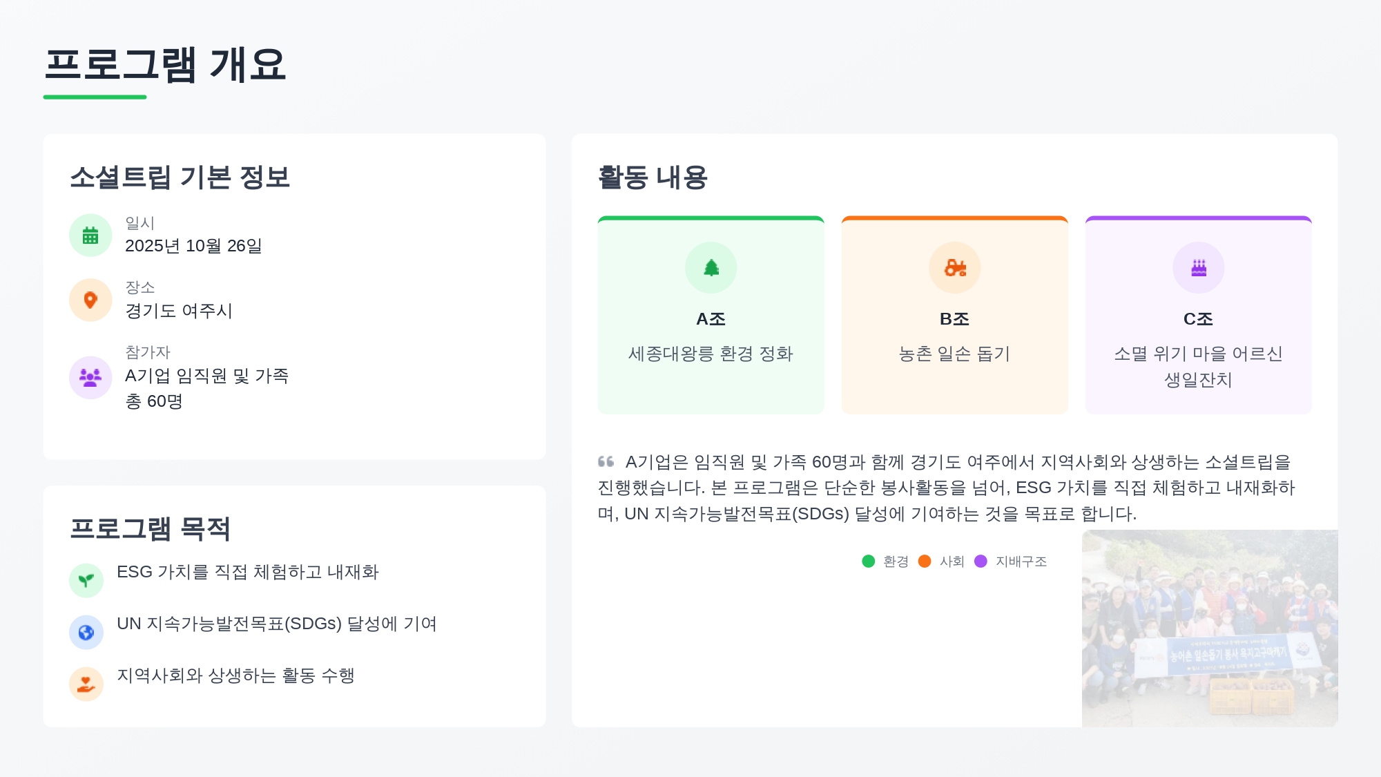Click the 소셜트립 기본 정보 heading
The width and height of the screenshot is (1381, 777).
coord(180,178)
